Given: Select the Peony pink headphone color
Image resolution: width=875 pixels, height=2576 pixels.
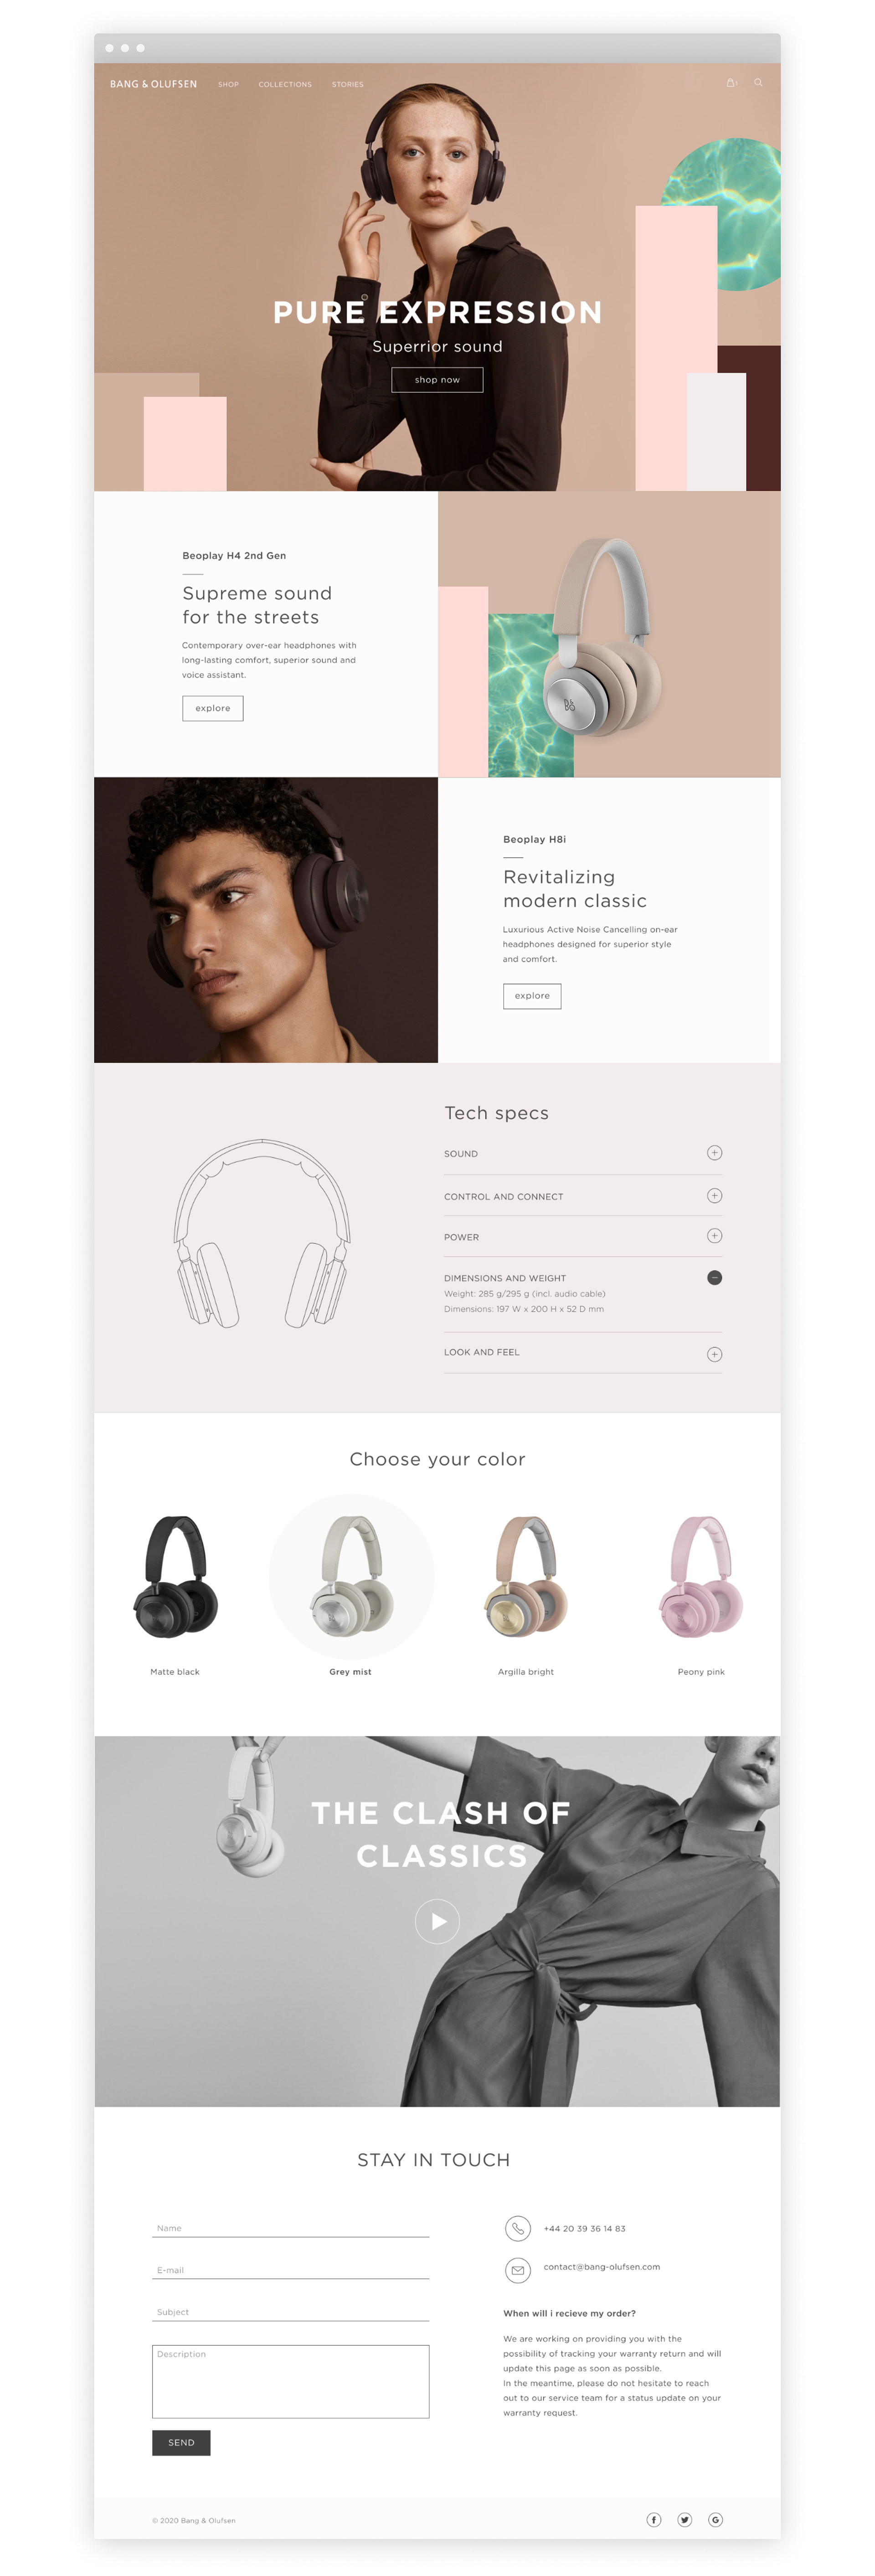Looking at the screenshot, I should click(x=701, y=1590).
